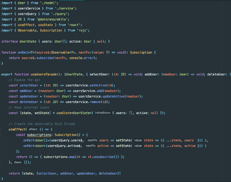Collapse the fold marker beside function onEmit declaration
Viewport: 231px width, 182px height.
[x=0, y=53]
